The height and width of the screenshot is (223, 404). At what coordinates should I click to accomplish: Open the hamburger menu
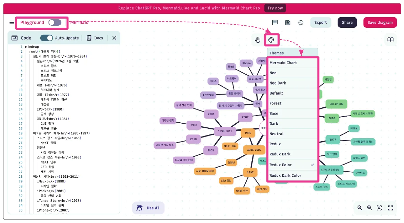coord(12,22)
